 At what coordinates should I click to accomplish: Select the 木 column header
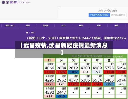pyautogui.click(x=97, y=60)
